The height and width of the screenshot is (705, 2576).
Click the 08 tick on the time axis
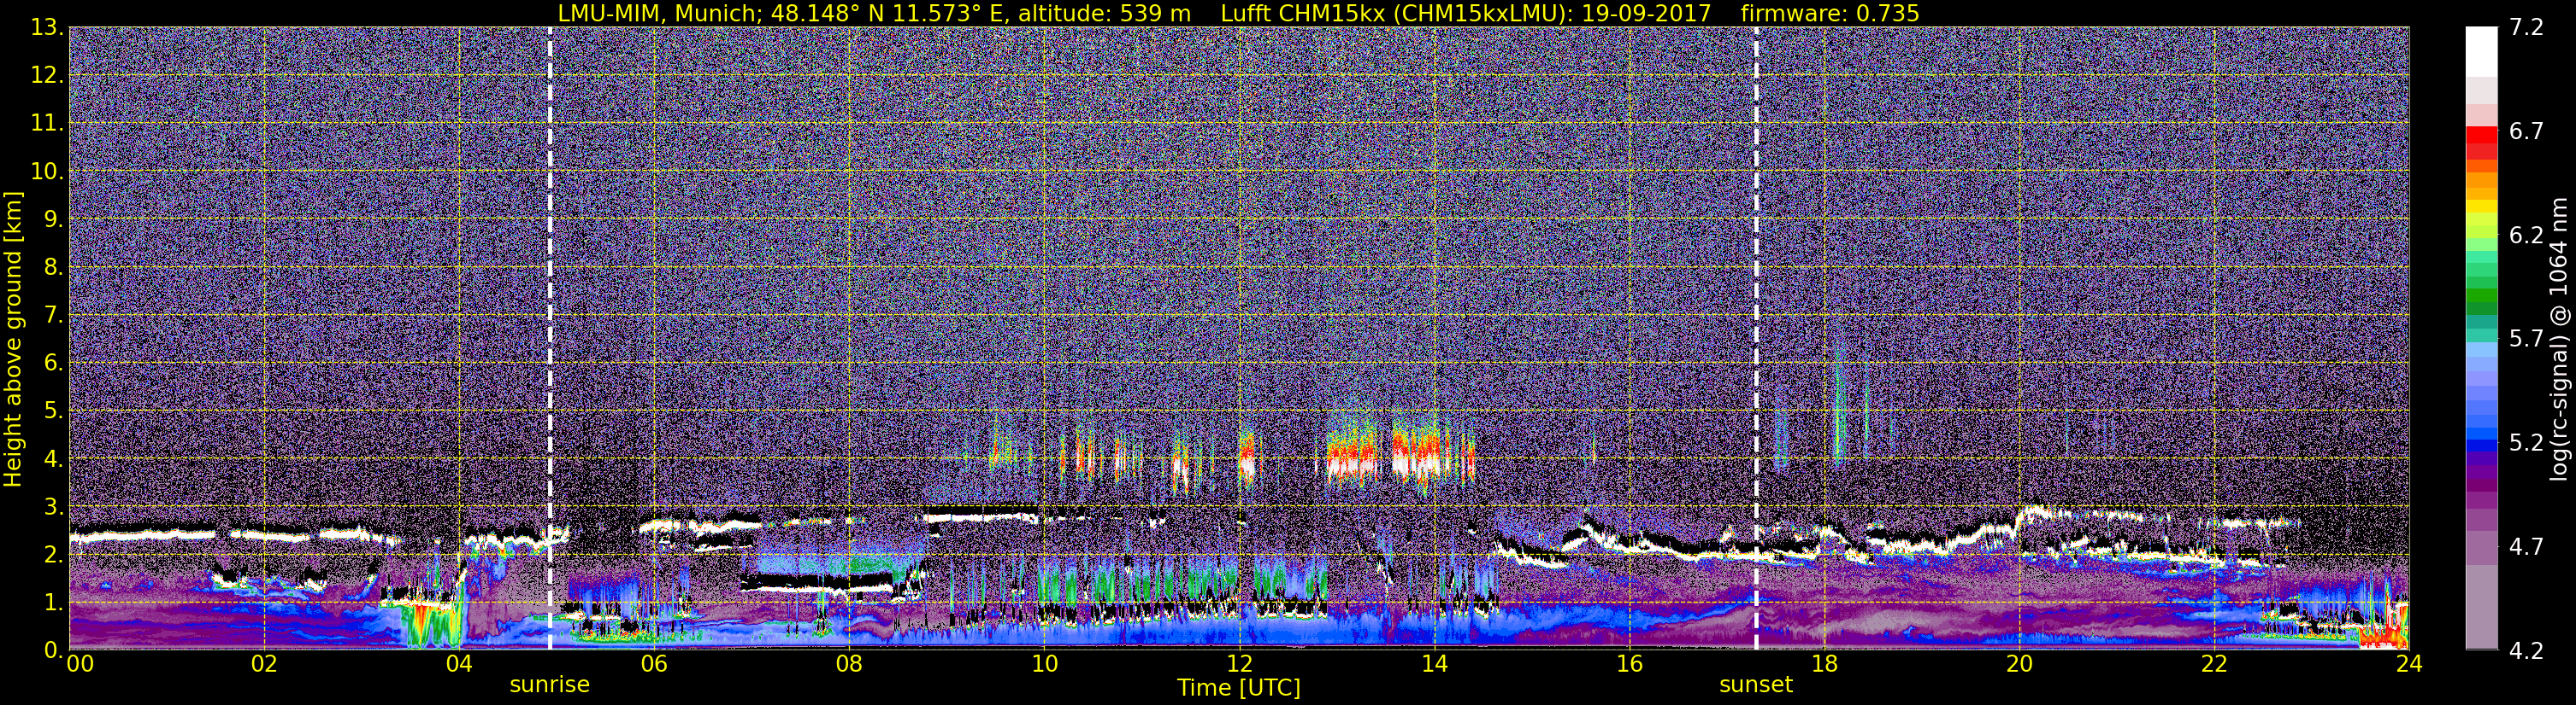point(849,664)
